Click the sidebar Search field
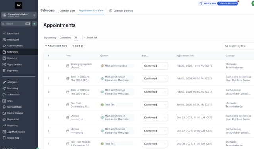 (x=16, y=24)
